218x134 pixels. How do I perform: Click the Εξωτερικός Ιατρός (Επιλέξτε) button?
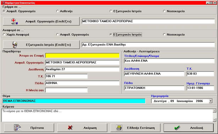[41, 45]
